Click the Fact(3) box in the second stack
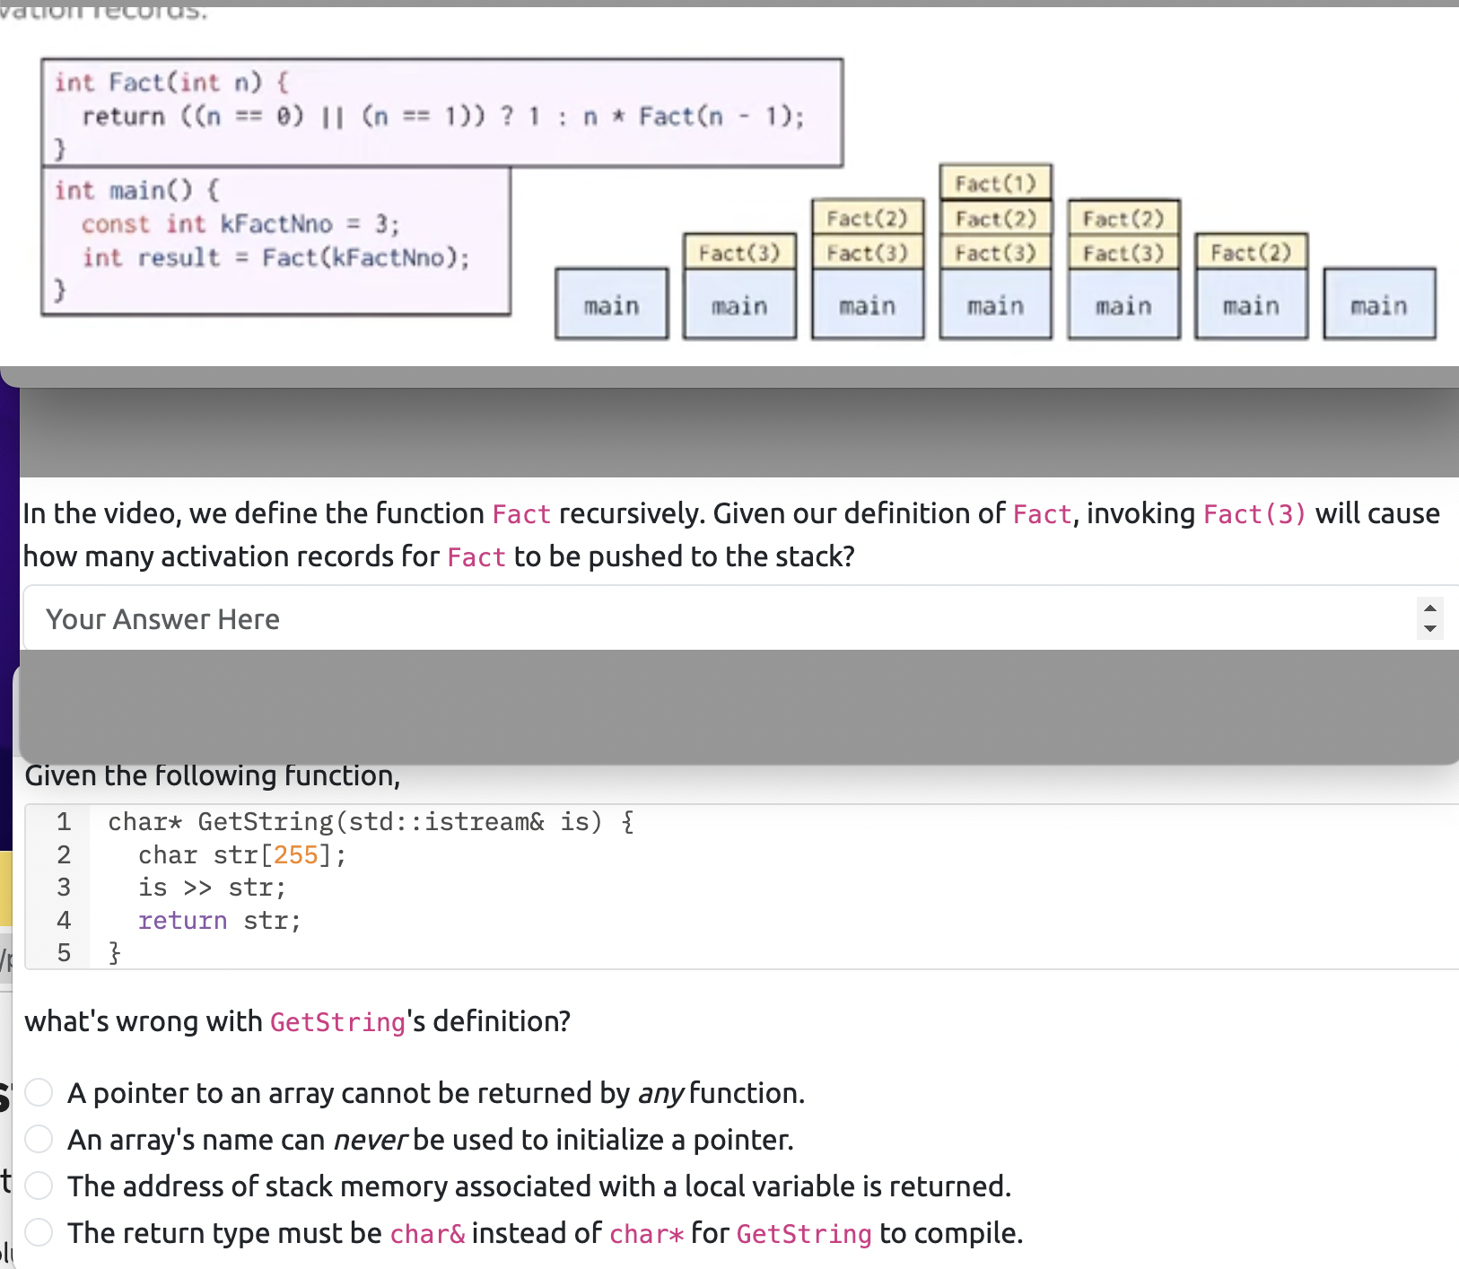The width and height of the screenshot is (1459, 1269). 739,252
